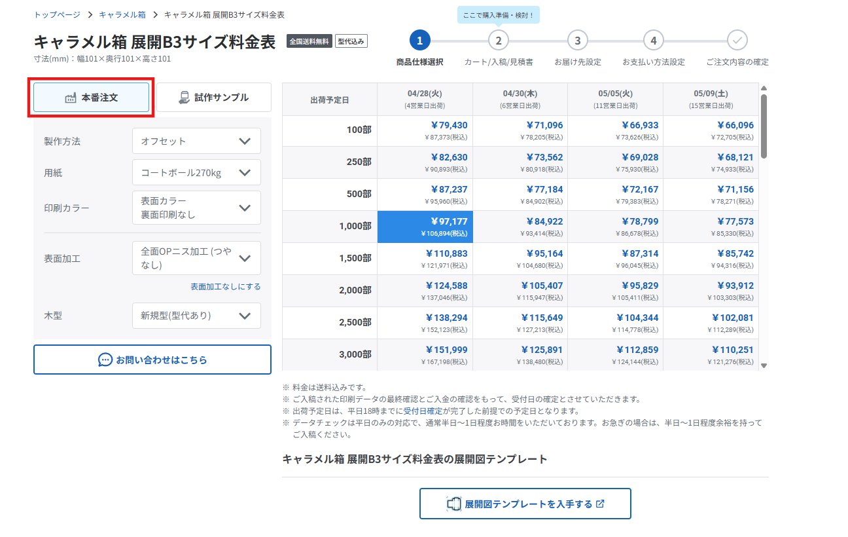Click the 型代込み badge
The width and height of the screenshot is (848, 537).
click(x=352, y=41)
